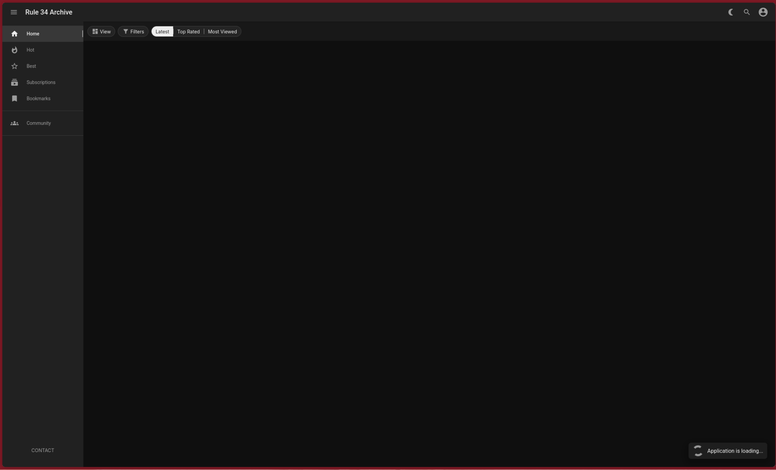Click the loading spinner icon
This screenshot has height=470, width=776.
[698, 451]
